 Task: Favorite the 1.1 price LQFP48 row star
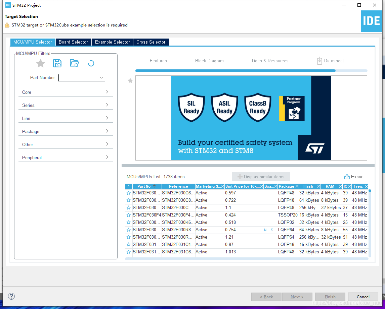coord(128,208)
